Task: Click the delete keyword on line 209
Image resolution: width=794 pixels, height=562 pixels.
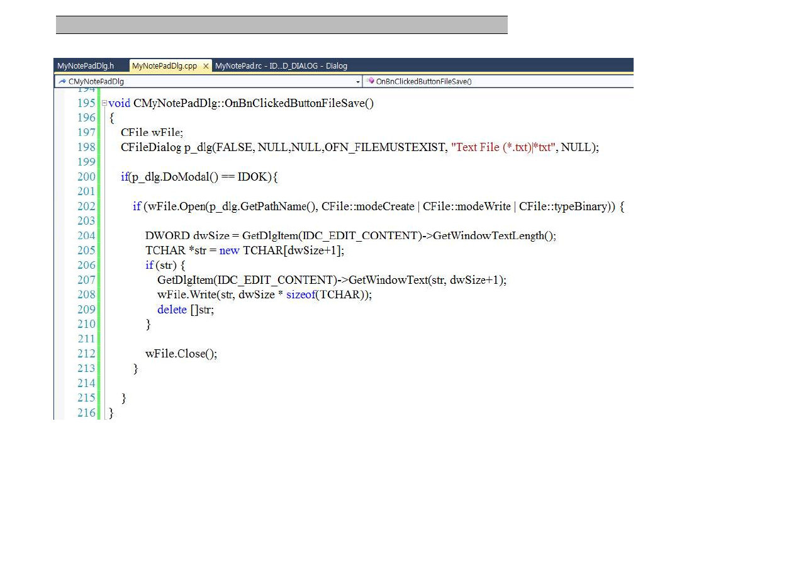Action: coord(172,310)
